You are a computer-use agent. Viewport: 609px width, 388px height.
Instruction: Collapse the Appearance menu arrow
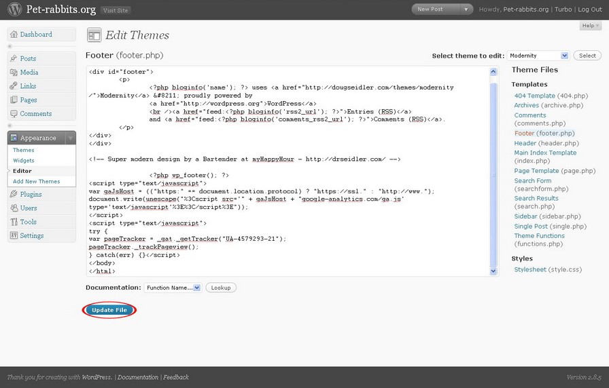click(71, 138)
